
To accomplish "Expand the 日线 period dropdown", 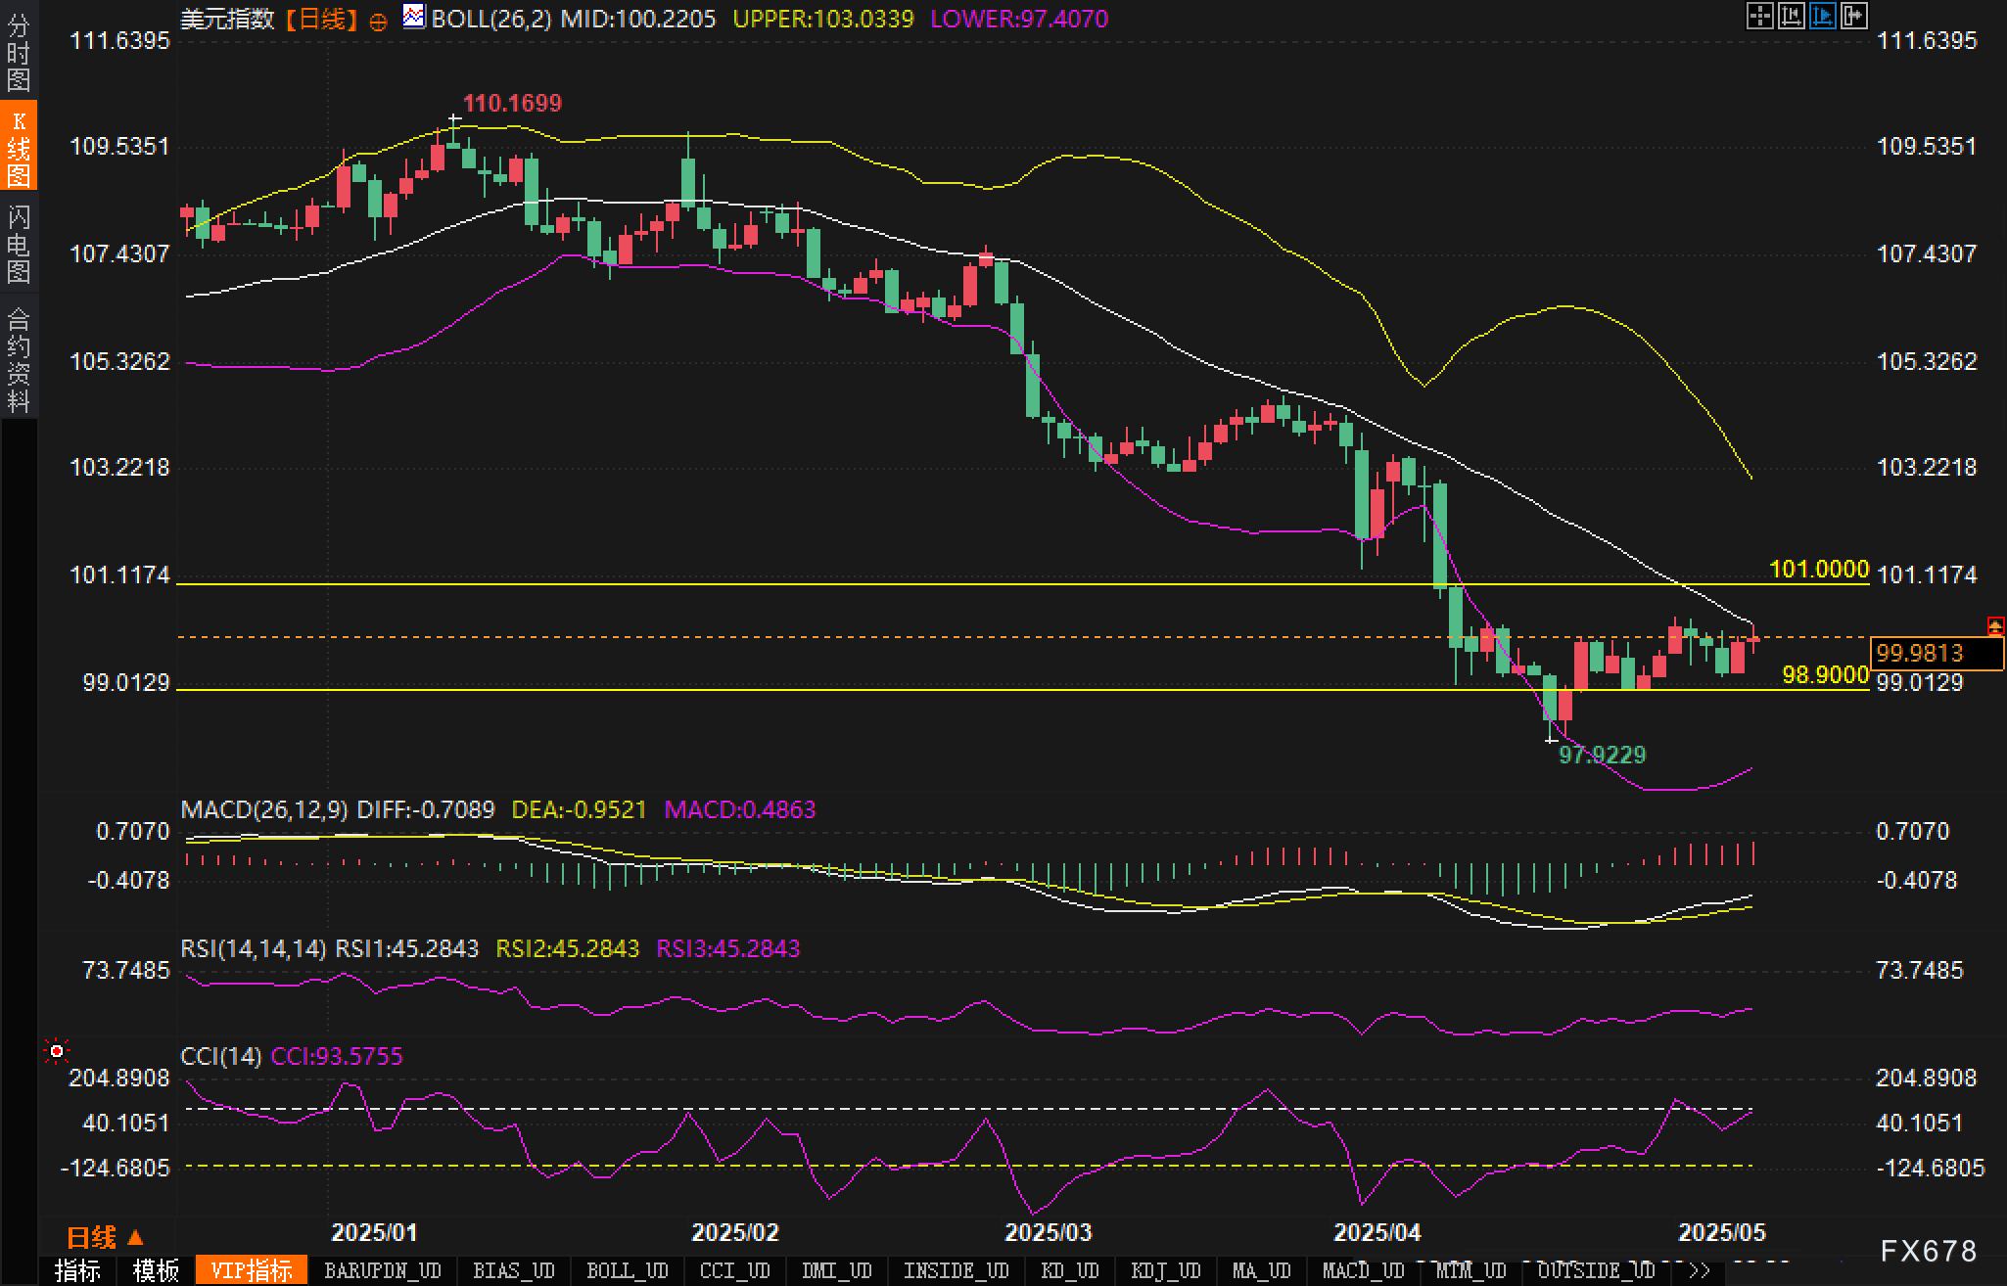I will [105, 1238].
